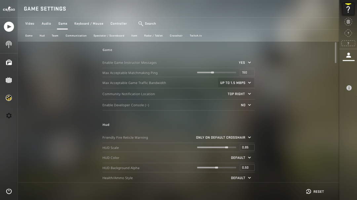Open the Settings gear icon

coord(9,116)
